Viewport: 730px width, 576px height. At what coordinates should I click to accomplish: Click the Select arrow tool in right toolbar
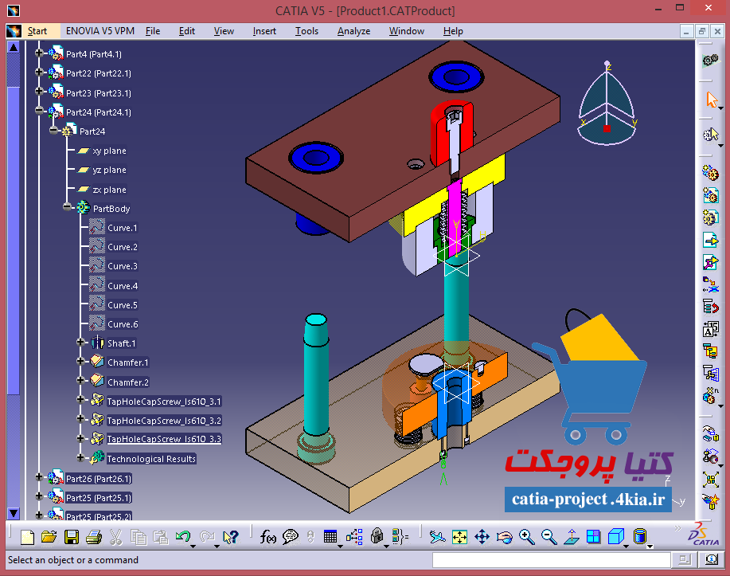(712, 100)
